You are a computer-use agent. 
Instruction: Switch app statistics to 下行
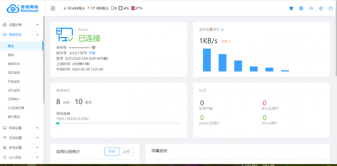pyautogui.click(x=112, y=152)
